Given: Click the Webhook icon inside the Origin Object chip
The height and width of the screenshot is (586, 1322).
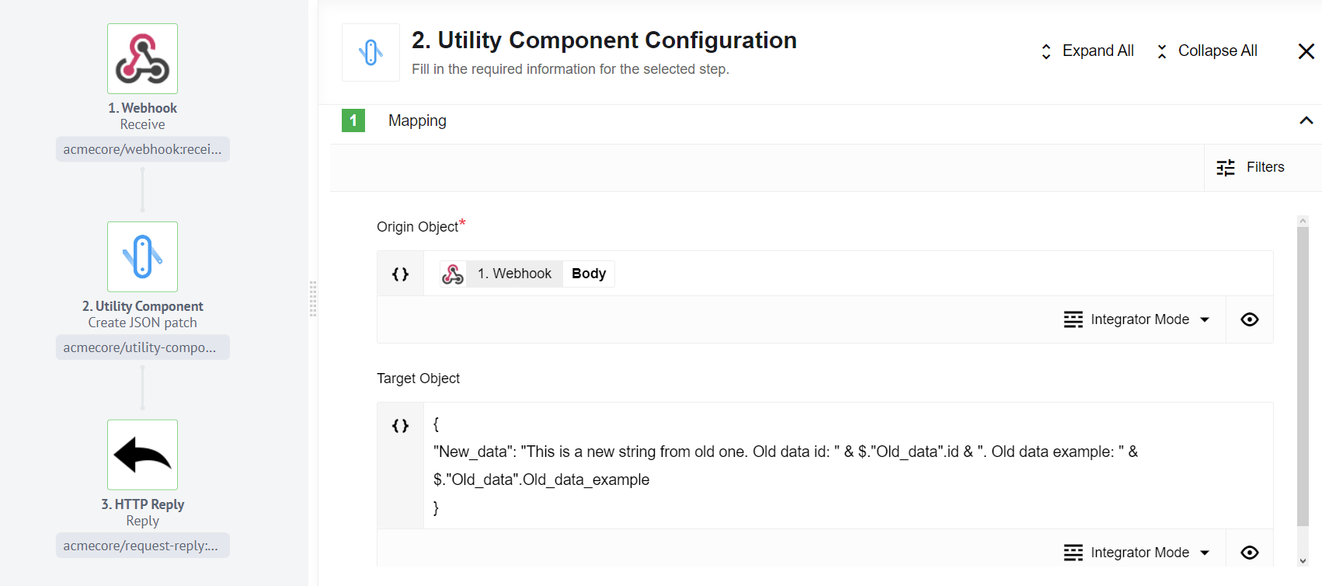Looking at the screenshot, I should 453,273.
